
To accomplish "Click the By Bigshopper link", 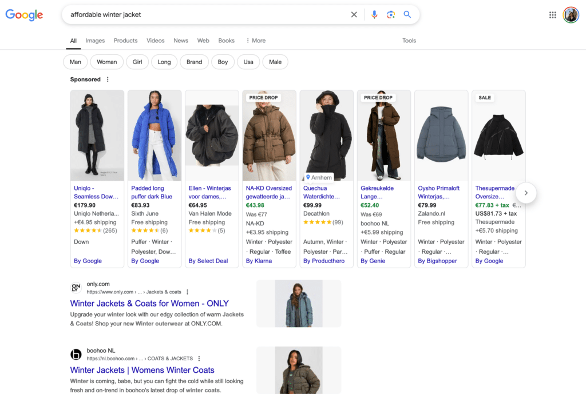I will [x=437, y=261].
